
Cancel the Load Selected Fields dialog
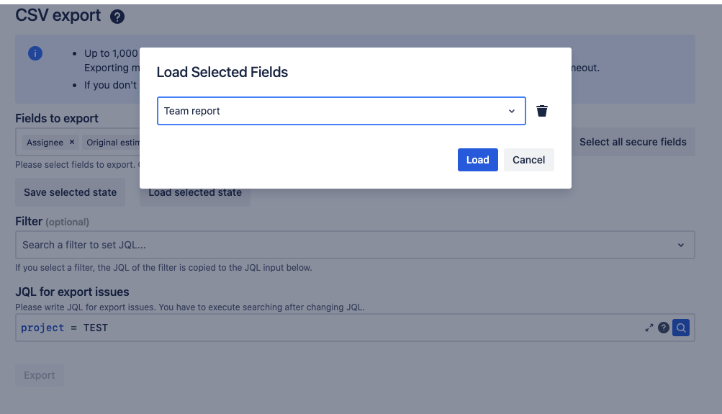pos(528,160)
